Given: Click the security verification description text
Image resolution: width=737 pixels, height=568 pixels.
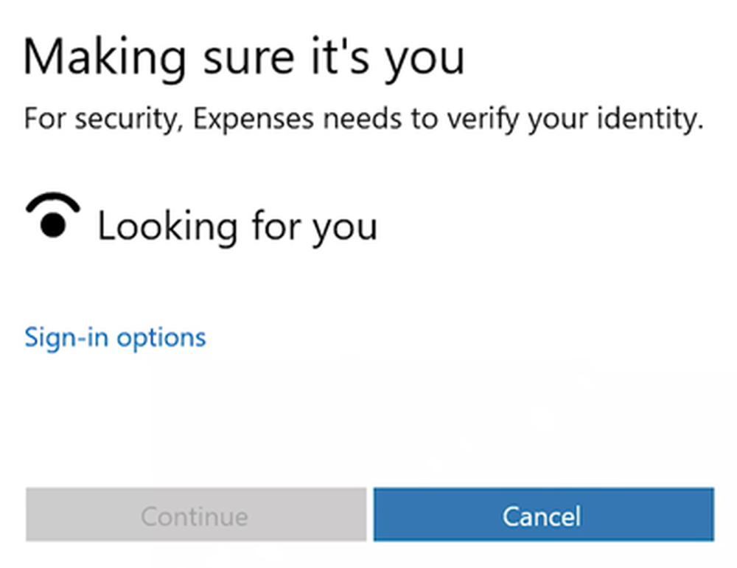Looking at the screenshot, I should (x=363, y=119).
